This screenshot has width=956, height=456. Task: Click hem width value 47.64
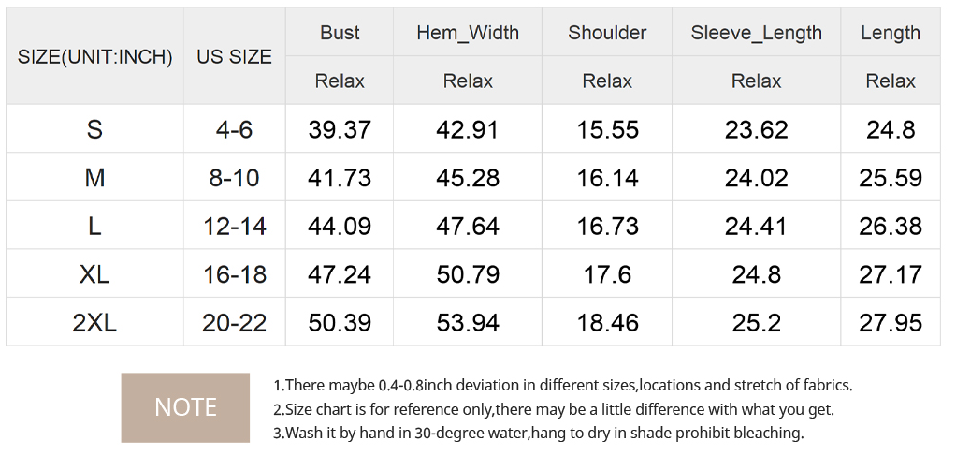coord(468,227)
